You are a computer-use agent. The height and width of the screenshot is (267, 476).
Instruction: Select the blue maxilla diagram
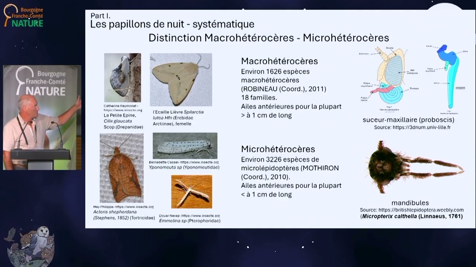447,79
